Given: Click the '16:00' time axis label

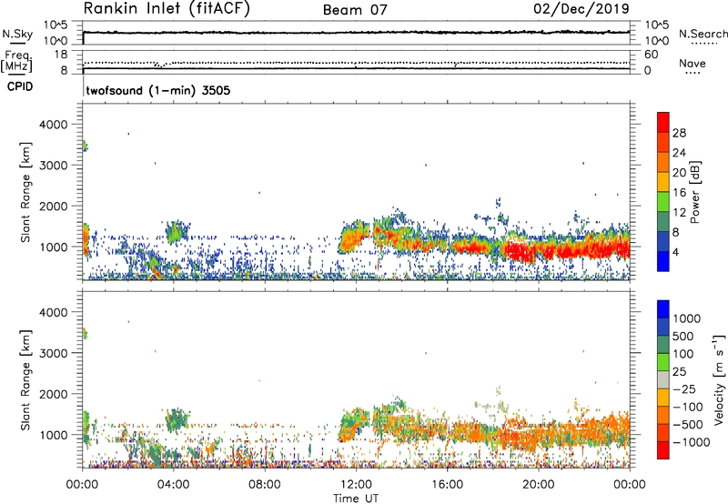Looking at the screenshot, I should pyautogui.click(x=447, y=485).
